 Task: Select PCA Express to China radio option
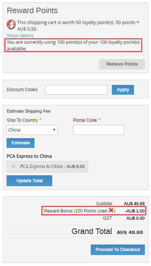point(13,166)
